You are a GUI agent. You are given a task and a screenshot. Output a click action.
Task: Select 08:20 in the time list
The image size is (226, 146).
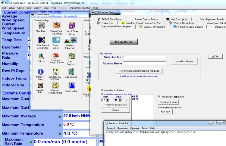pos(135,96)
